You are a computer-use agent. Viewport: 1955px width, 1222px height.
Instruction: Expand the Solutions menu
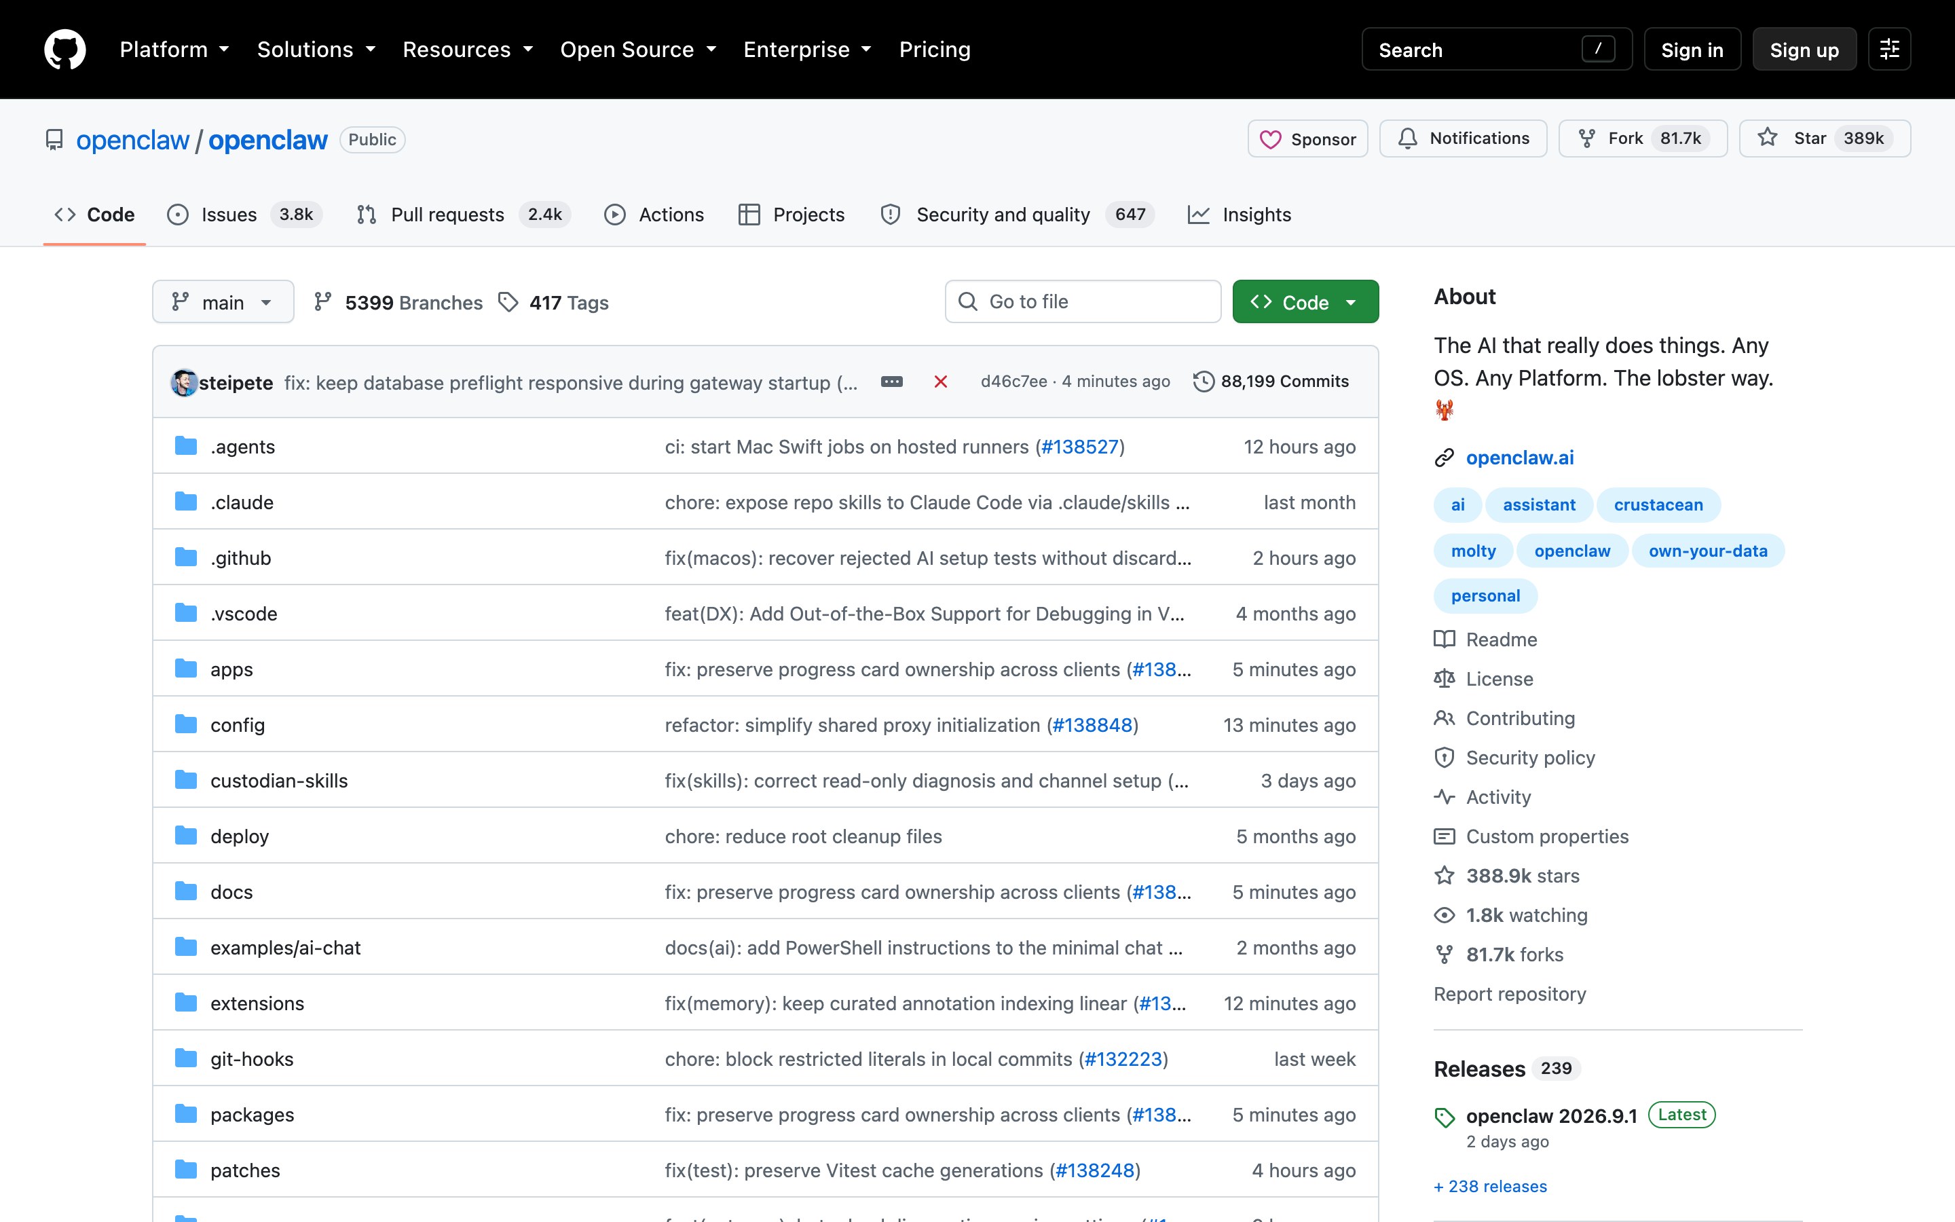point(317,50)
